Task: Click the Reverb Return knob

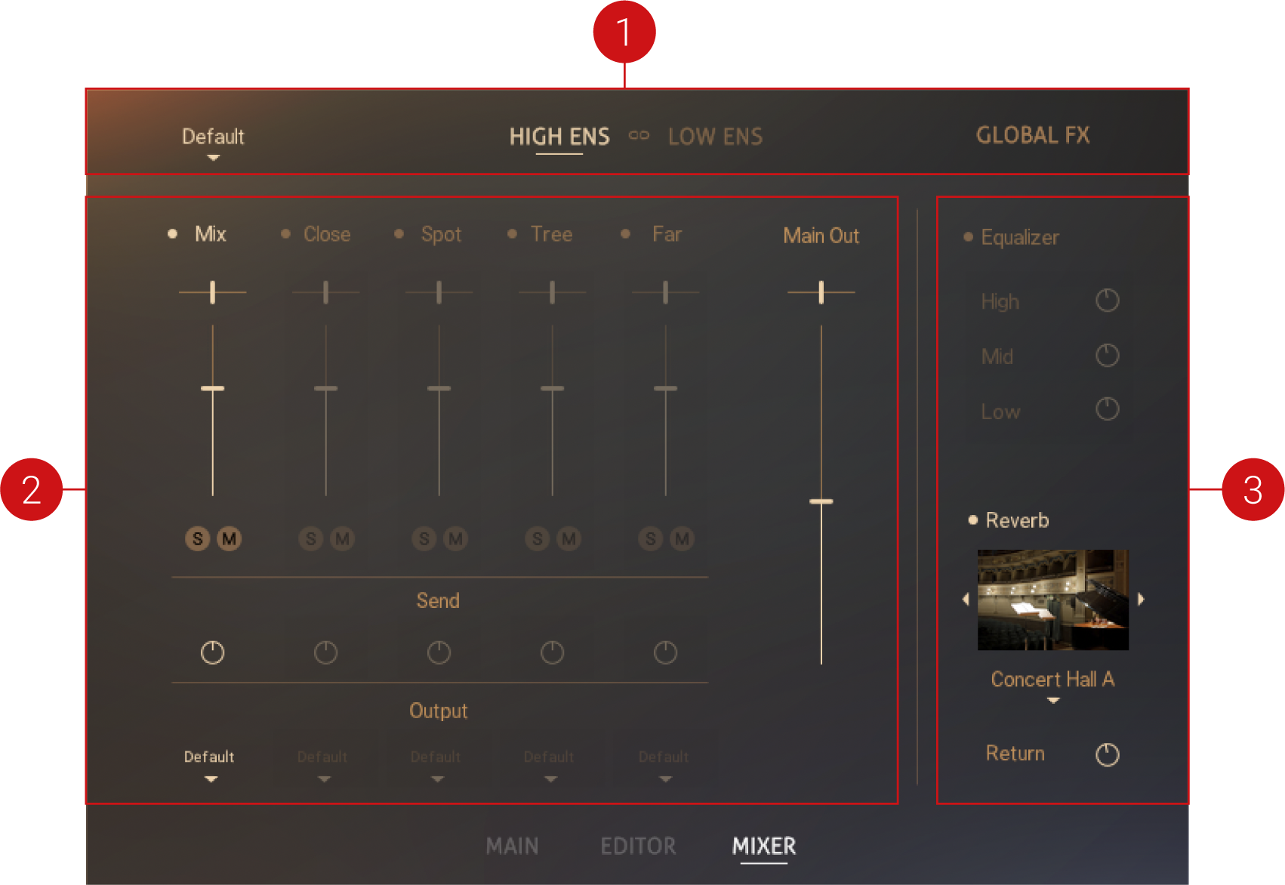Action: 1107,754
